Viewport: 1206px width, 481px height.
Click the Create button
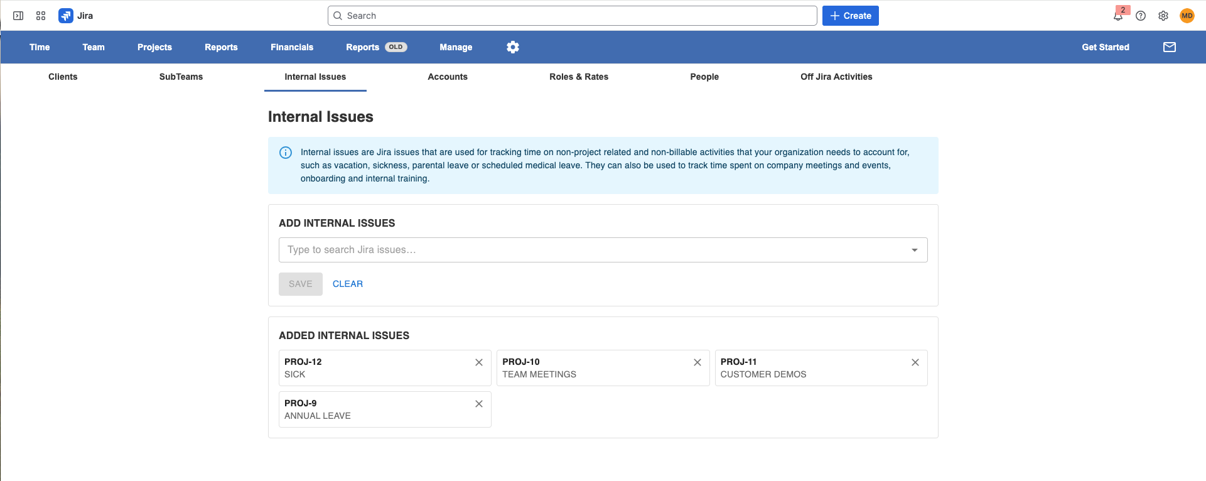[851, 16]
